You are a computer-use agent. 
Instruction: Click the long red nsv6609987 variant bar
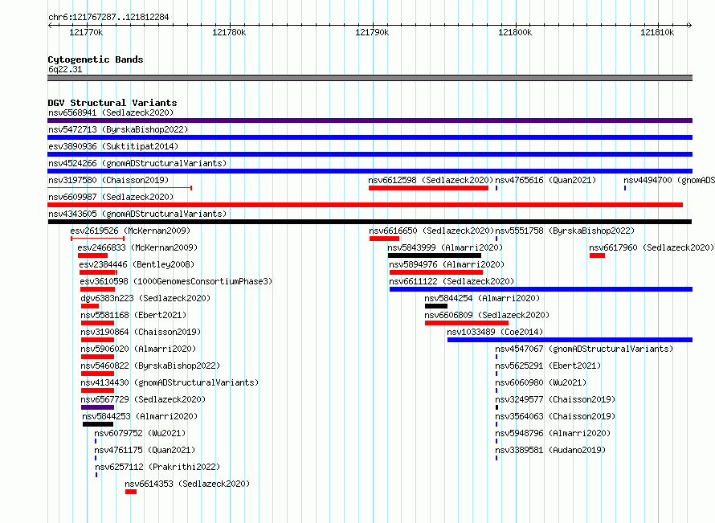pos(366,205)
